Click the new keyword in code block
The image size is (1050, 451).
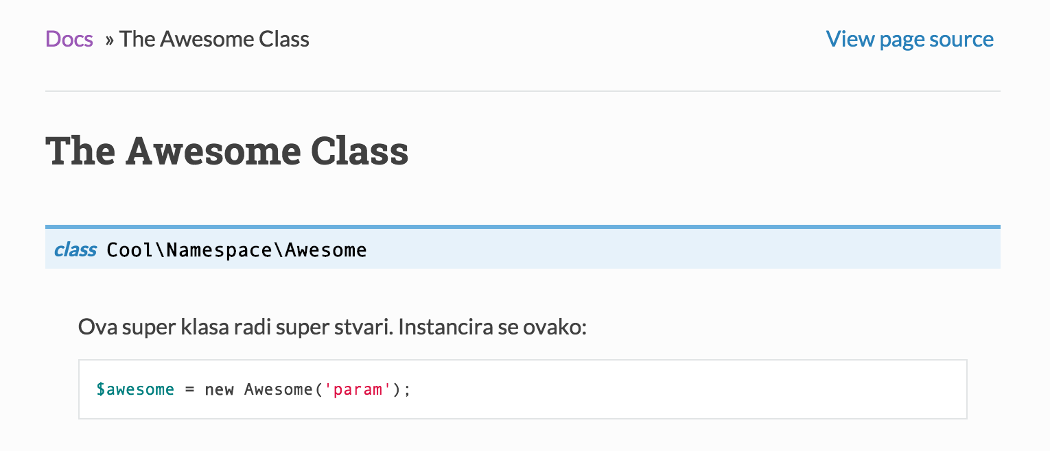[220, 389]
